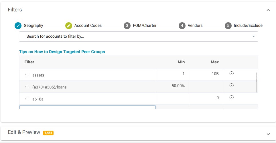Click drag handle of (a370+a385)/loans row
The height and width of the screenshot is (143, 276).
tap(27, 87)
